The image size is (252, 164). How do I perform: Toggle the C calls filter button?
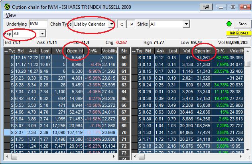(122, 24)
